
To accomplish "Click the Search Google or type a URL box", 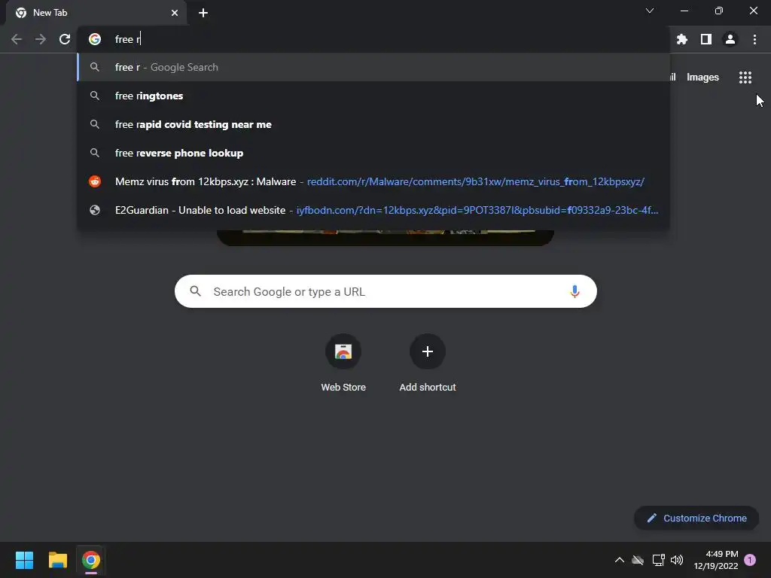I will click(385, 291).
